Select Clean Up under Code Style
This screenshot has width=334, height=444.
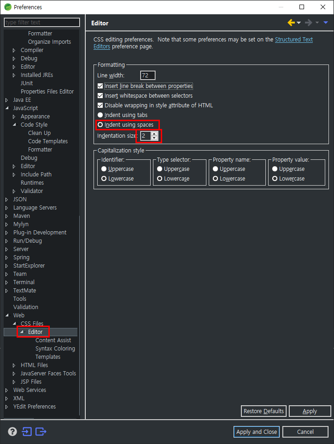point(39,133)
